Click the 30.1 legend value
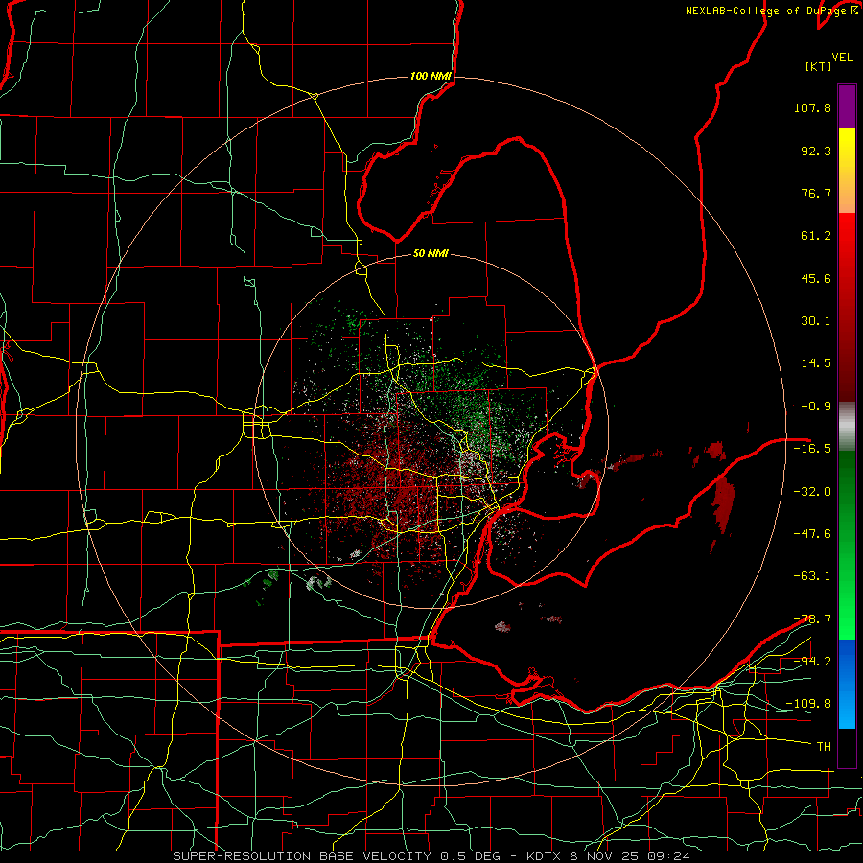This screenshot has width=863, height=863. pyautogui.click(x=816, y=321)
